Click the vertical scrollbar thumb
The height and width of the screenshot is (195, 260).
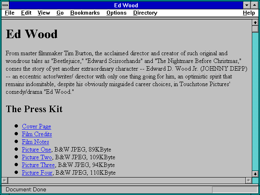255,29
